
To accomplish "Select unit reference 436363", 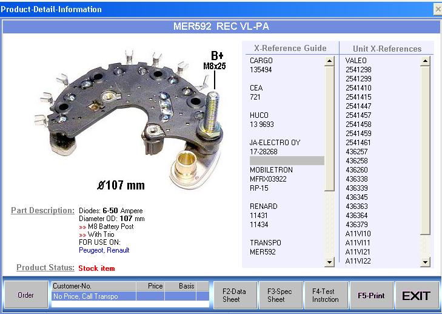I will [x=357, y=206].
